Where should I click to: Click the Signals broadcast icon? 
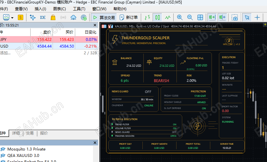tap(63, 17)
